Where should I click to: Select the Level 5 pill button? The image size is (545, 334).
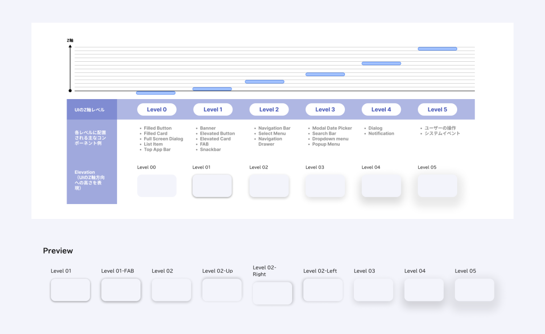(437, 110)
